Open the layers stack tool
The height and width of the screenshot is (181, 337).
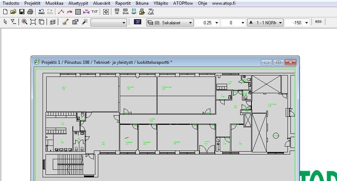click(x=53, y=22)
